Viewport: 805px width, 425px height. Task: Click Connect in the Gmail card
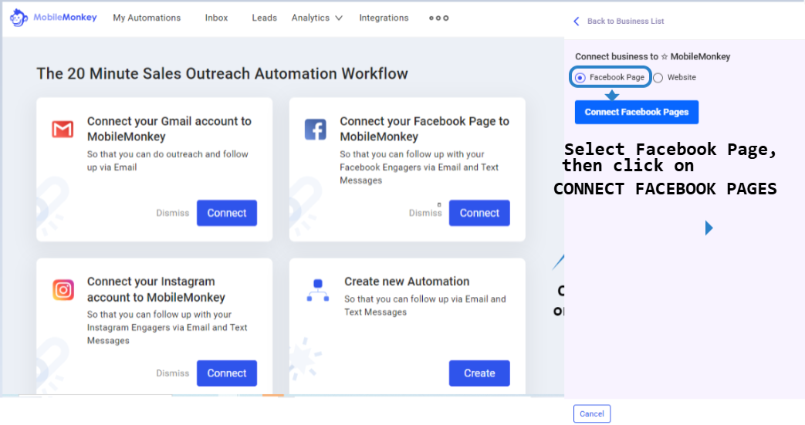pos(227,213)
